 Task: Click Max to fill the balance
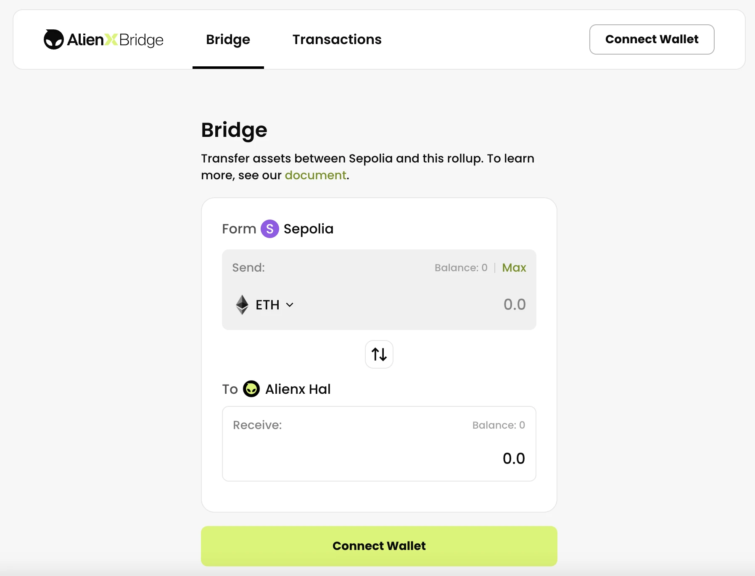(x=514, y=267)
